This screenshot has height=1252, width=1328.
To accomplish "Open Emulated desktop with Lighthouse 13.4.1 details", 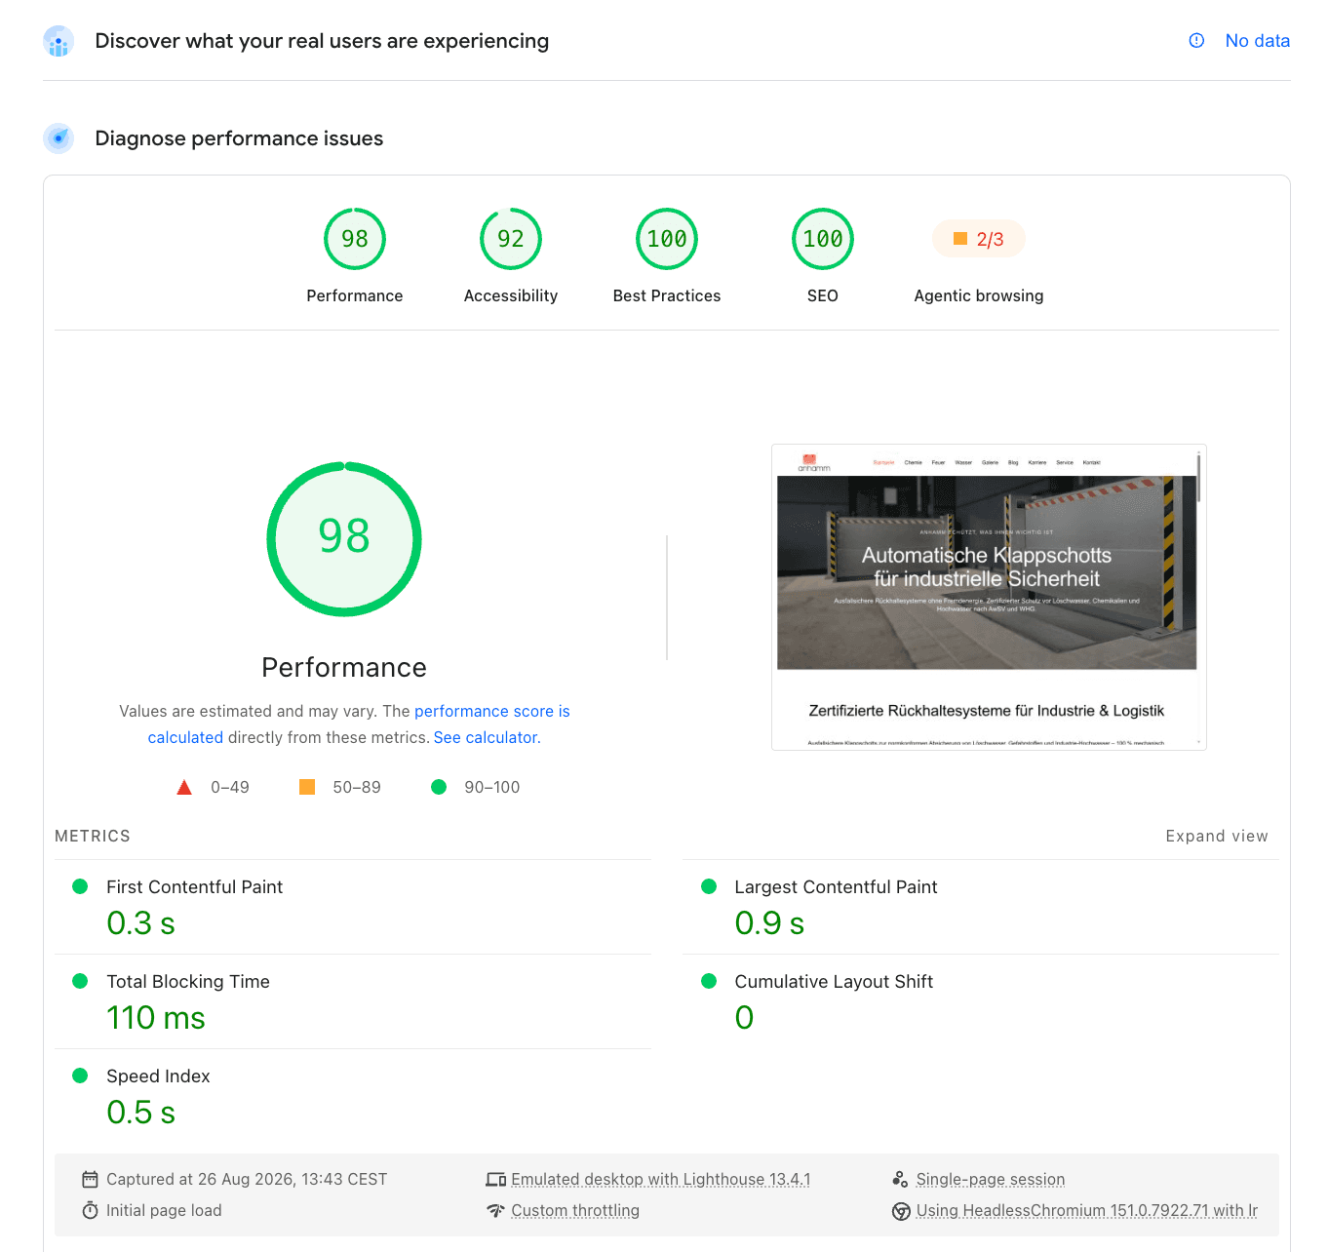I will (660, 1179).
